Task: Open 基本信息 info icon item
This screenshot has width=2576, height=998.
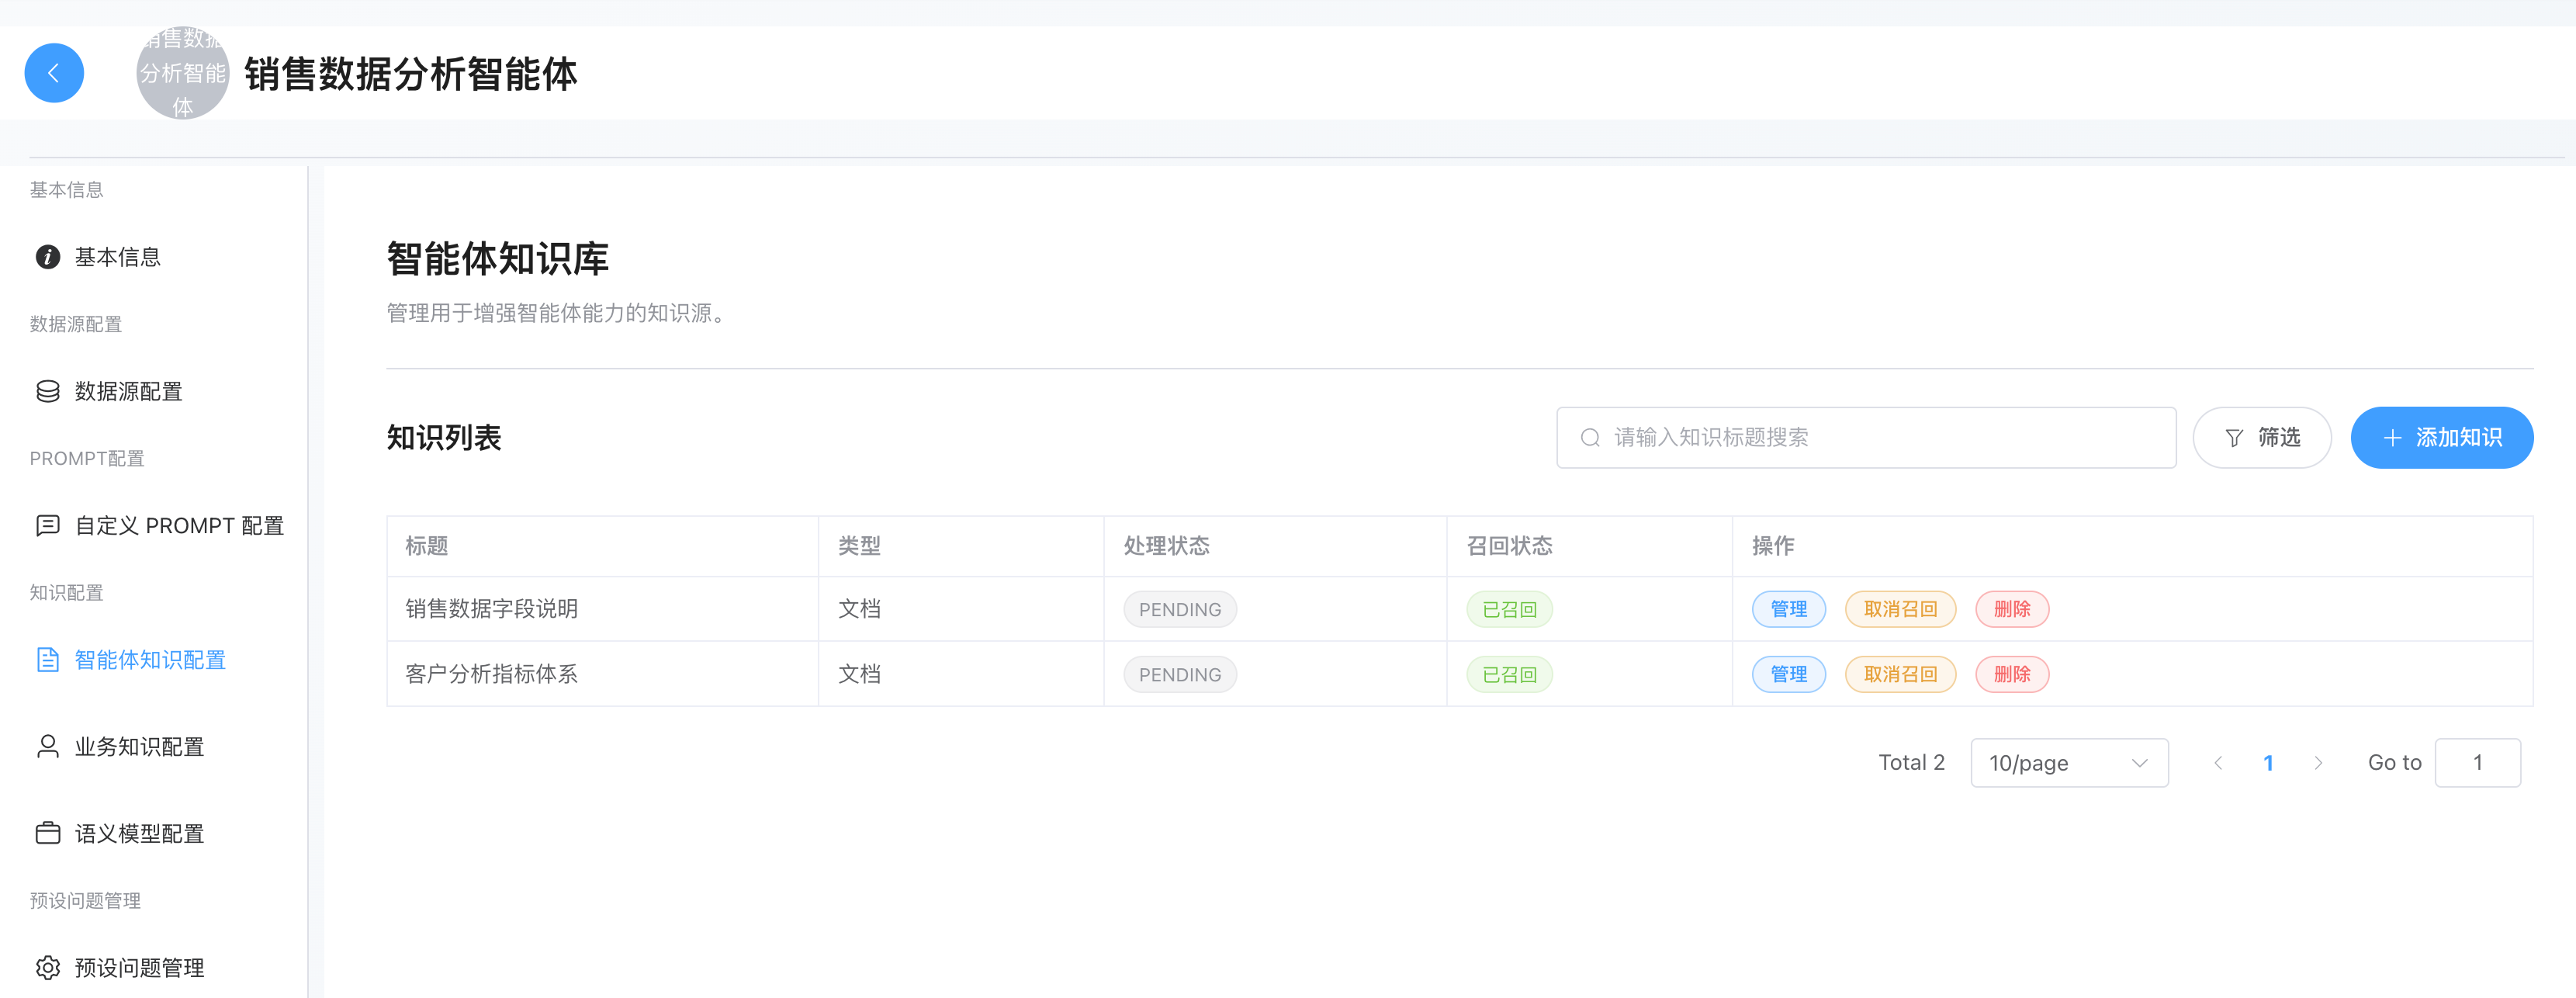Action: tap(48, 257)
